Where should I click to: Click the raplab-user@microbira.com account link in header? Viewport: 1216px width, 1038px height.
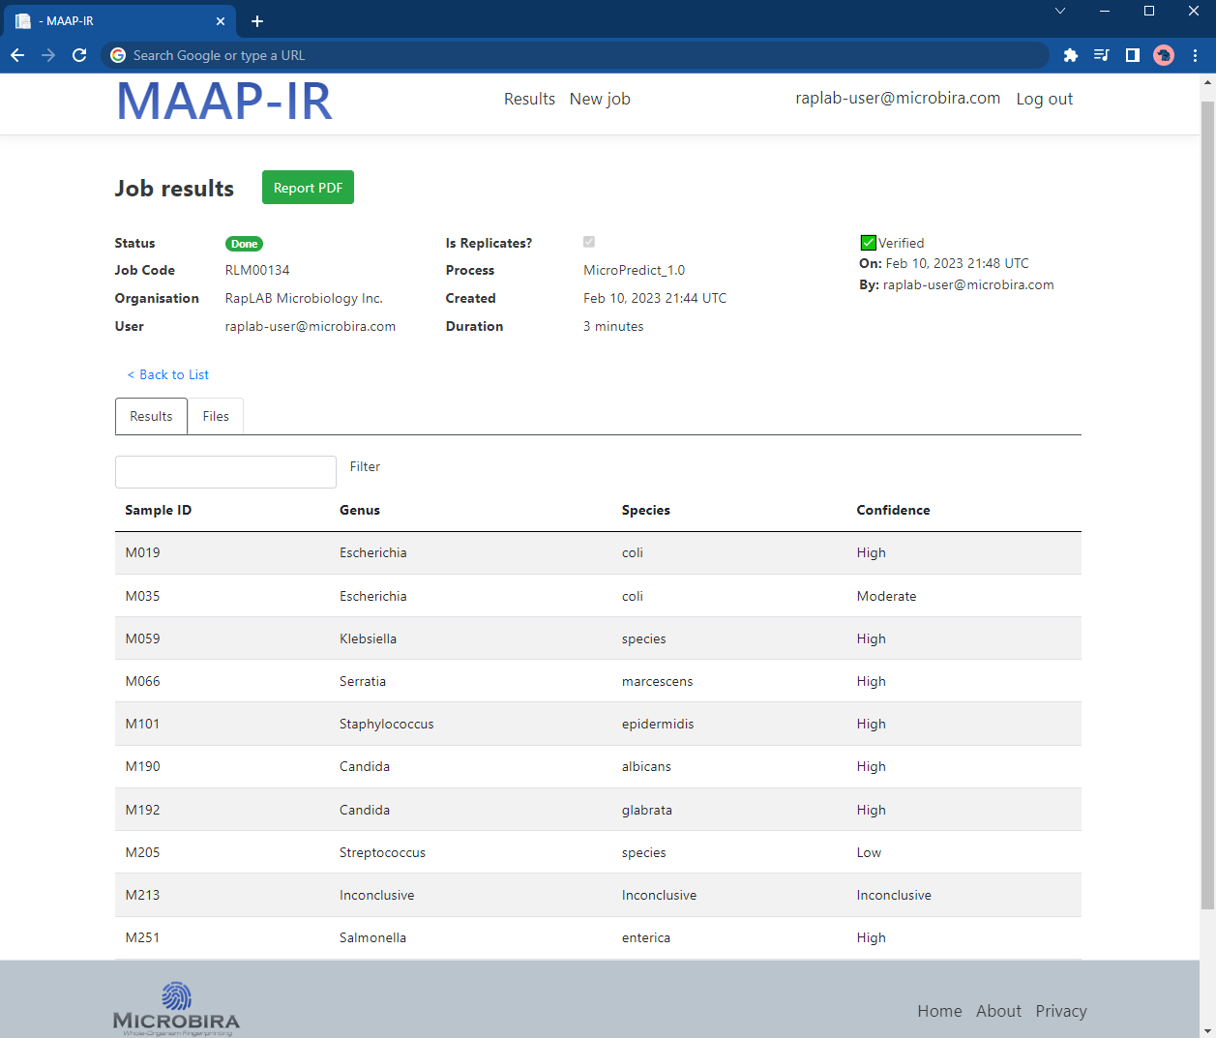click(898, 98)
